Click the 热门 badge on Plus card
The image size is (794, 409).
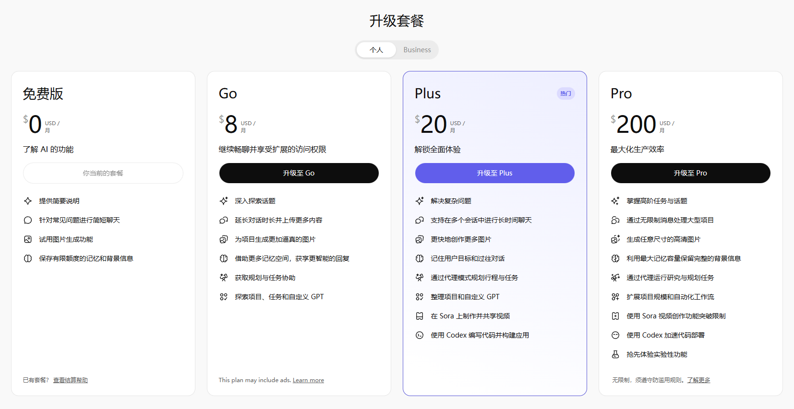565,93
